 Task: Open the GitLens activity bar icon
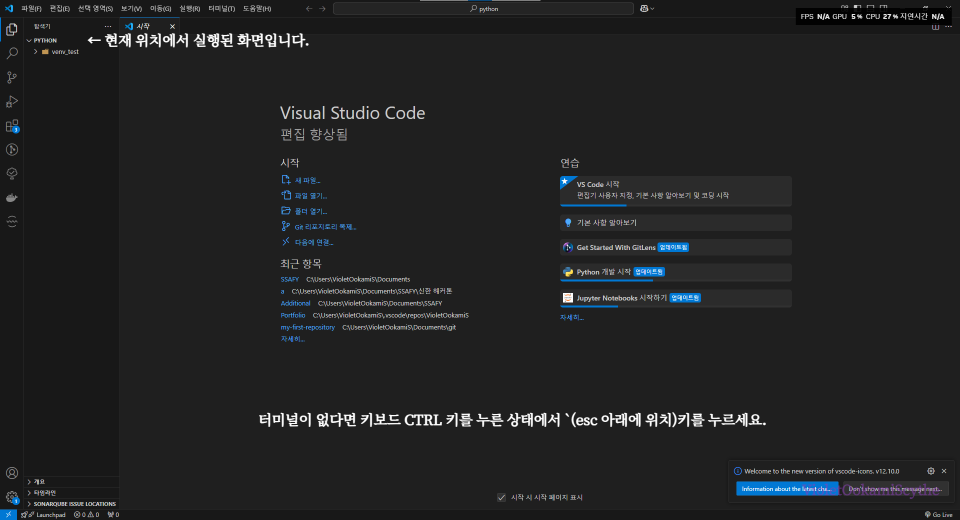12,149
